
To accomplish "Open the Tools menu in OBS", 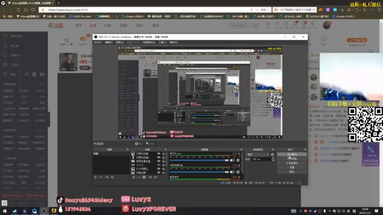I will 162,43.
